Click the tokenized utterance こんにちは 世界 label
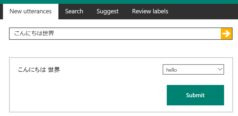 [39, 70]
